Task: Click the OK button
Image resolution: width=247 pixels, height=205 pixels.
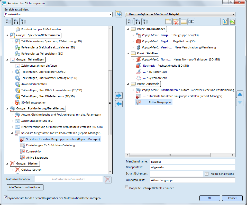Action: click(x=210, y=198)
